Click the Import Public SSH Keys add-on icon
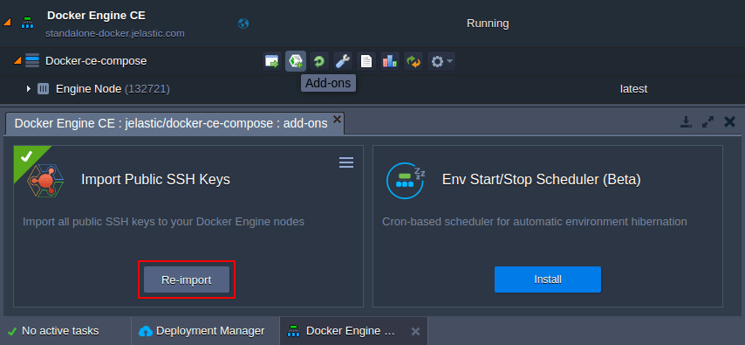The height and width of the screenshot is (345, 745). [45, 180]
